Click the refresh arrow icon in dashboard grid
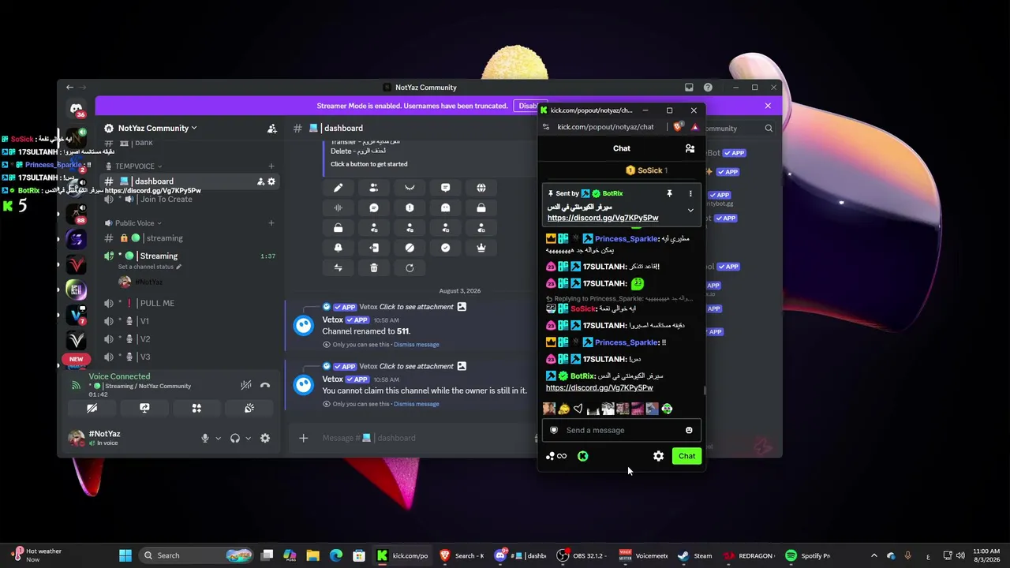This screenshot has height=568, width=1010. coord(410,268)
